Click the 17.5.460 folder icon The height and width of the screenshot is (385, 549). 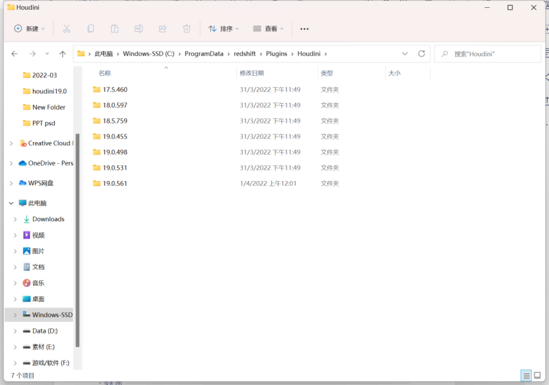coord(97,90)
